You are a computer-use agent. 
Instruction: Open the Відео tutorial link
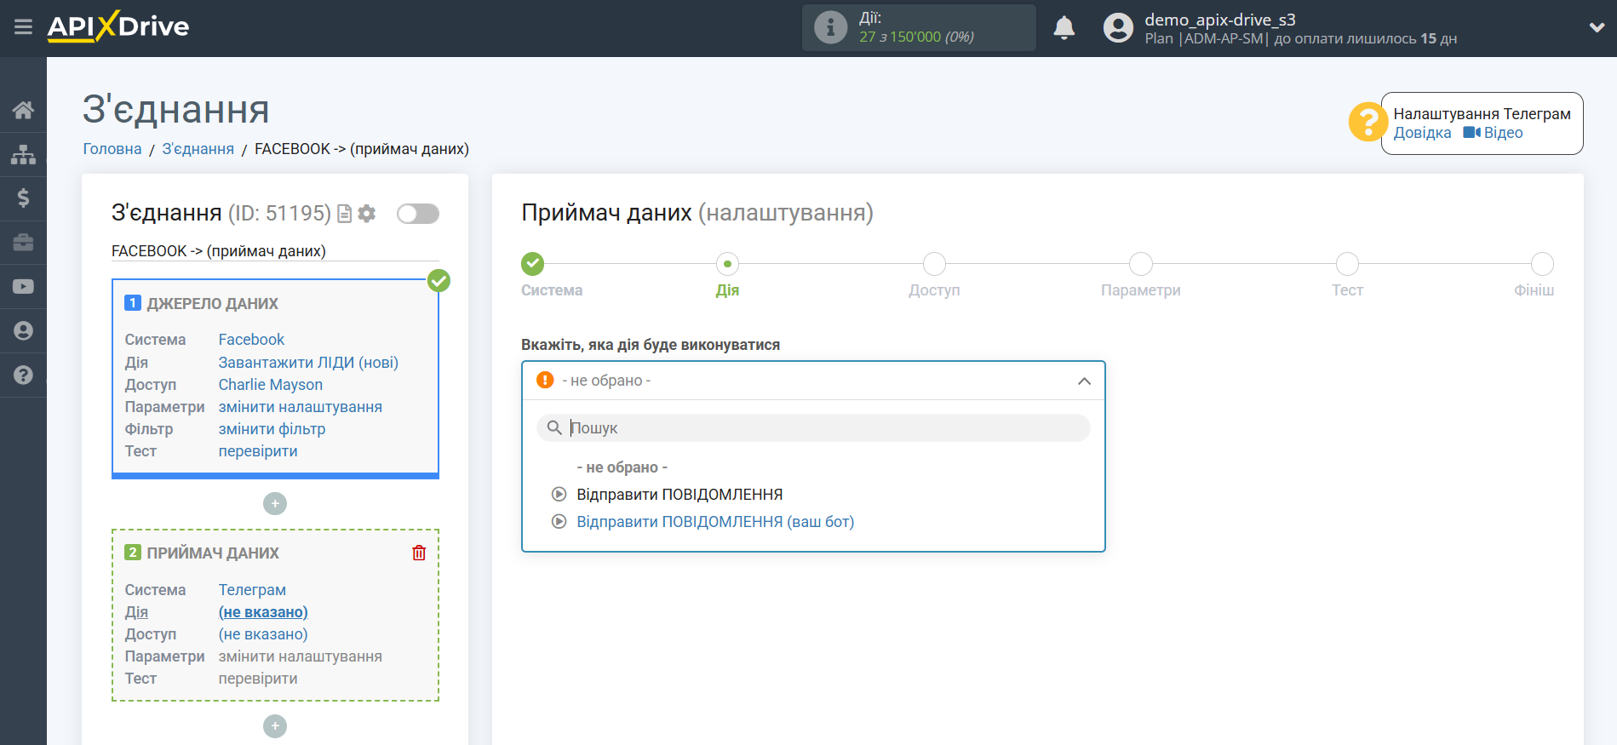pyautogui.click(x=1494, y=133)
